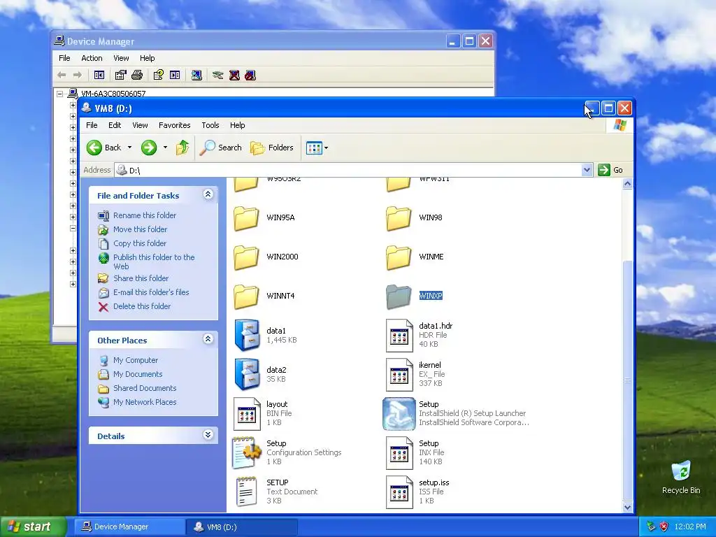Collapse the Other Places panel
The width and height of the screenshot is (716, 537).
coord(208,339)
